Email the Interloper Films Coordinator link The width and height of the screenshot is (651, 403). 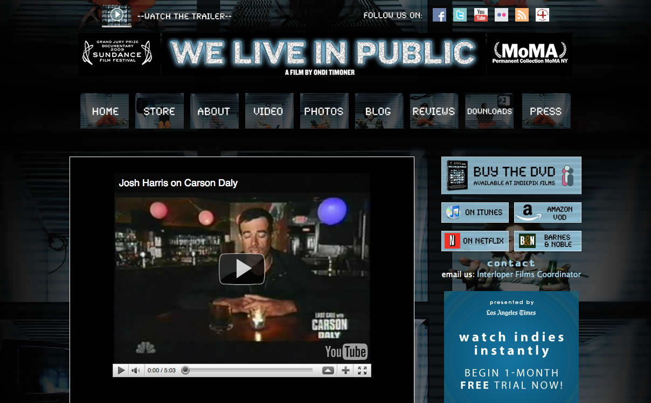click(x=529, y=274)
